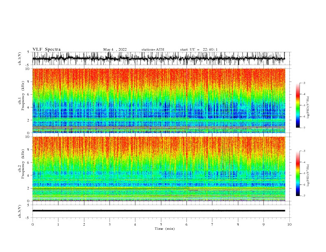
Task: Click the ch.3 flat waveform trace
Action: tap(158, 211)
